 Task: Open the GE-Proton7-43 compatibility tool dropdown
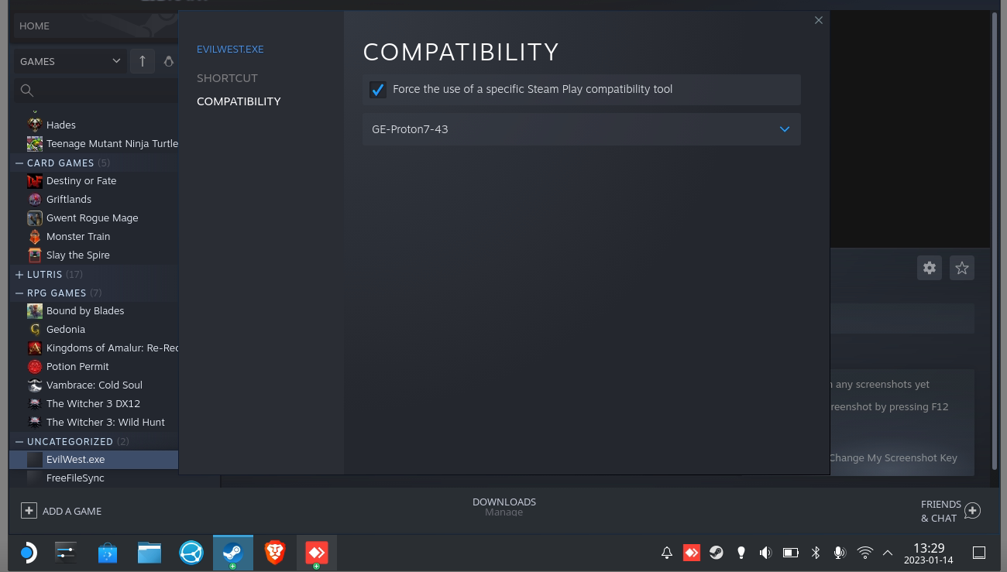pos(581,129)
